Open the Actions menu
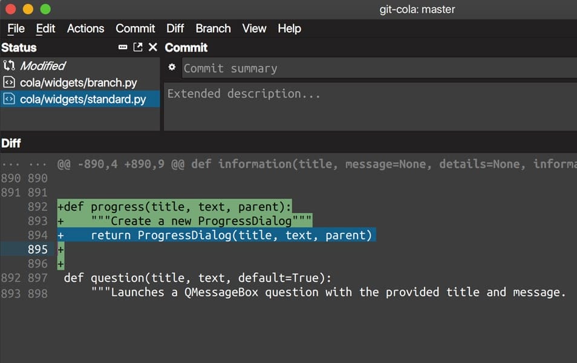The width and height of the screenshot is (577, 363). pos(85,28)
